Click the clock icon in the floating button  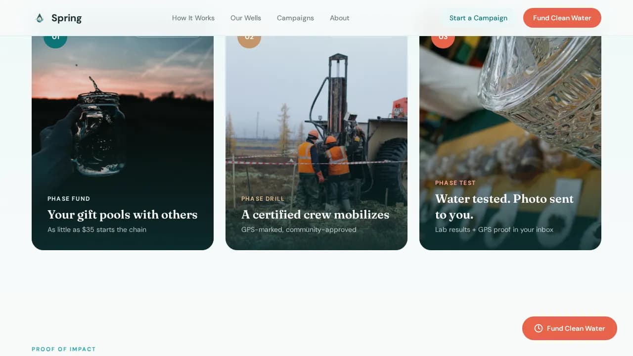pos(539,328)
